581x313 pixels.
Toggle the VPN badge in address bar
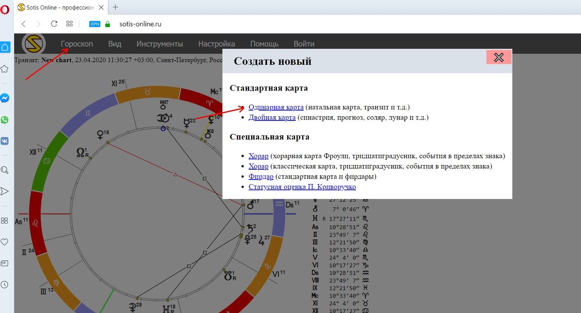(x=95, y=24)
